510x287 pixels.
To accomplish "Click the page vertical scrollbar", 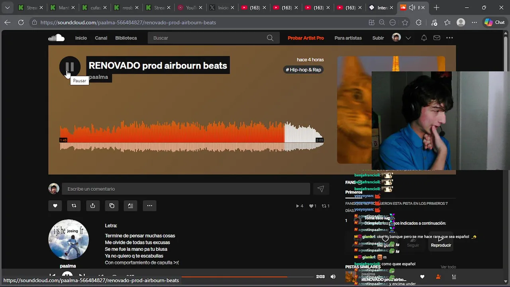I will [x=506, y=140].
